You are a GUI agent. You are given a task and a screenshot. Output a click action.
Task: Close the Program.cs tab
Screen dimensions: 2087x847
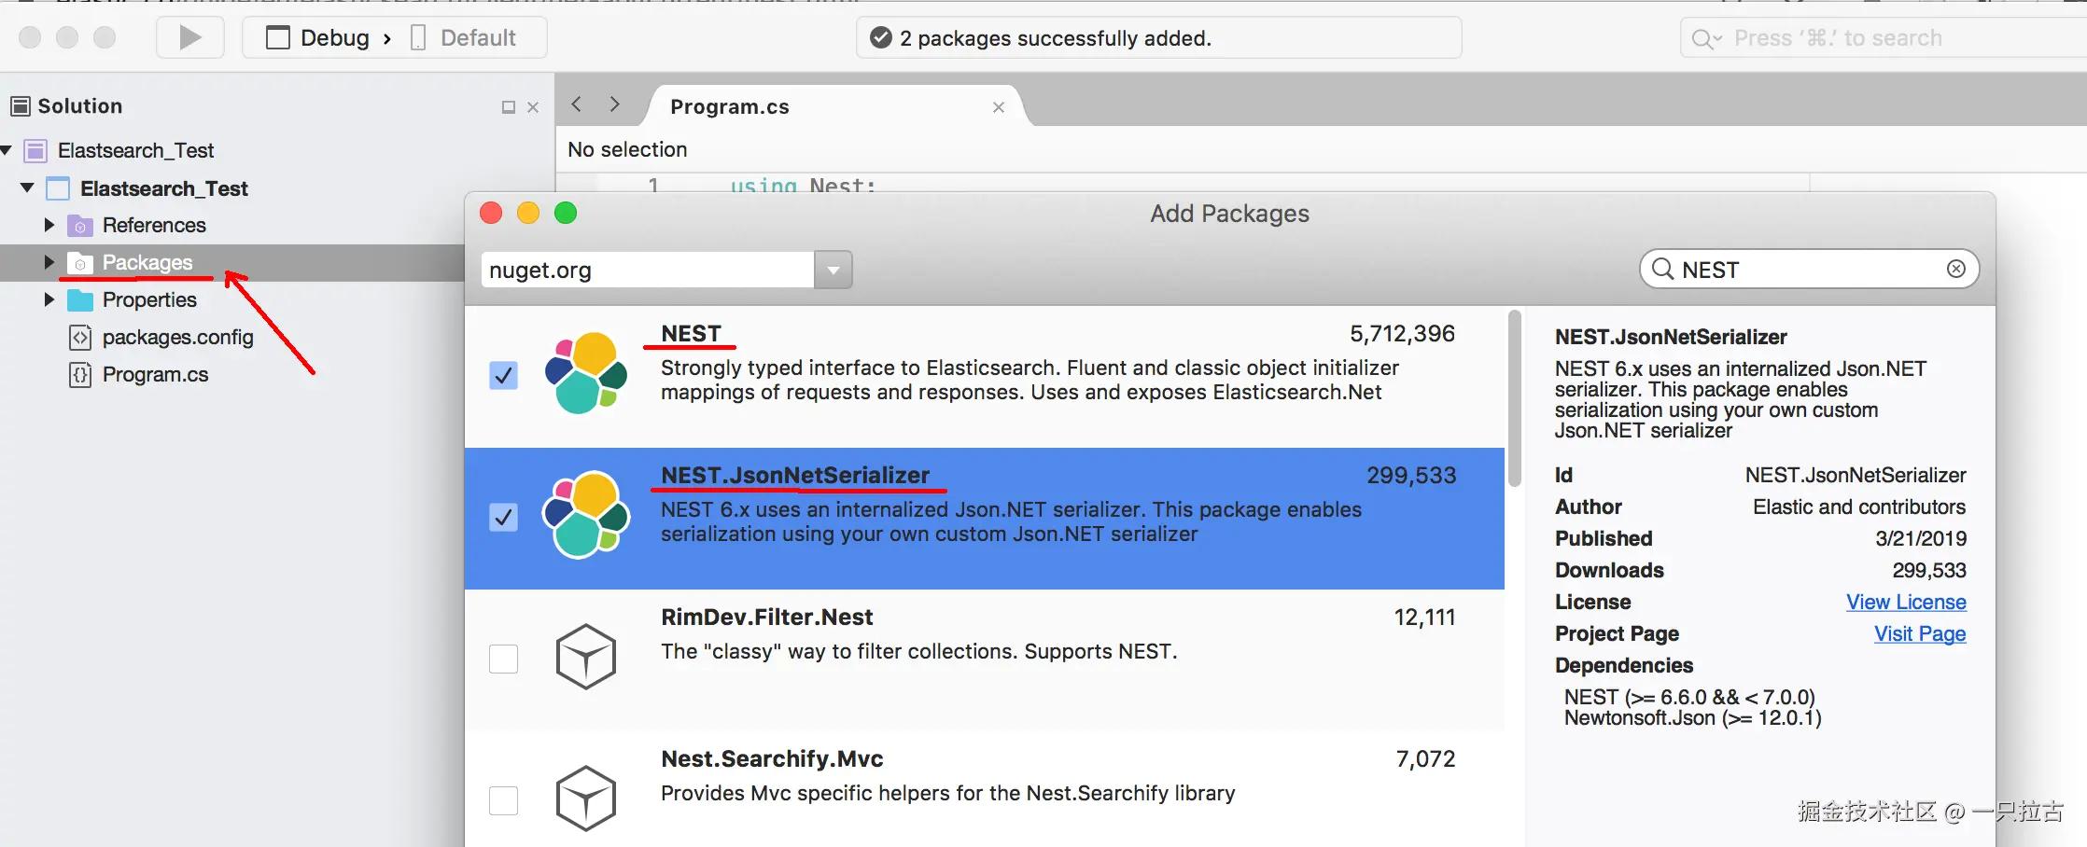coord(999,107)
